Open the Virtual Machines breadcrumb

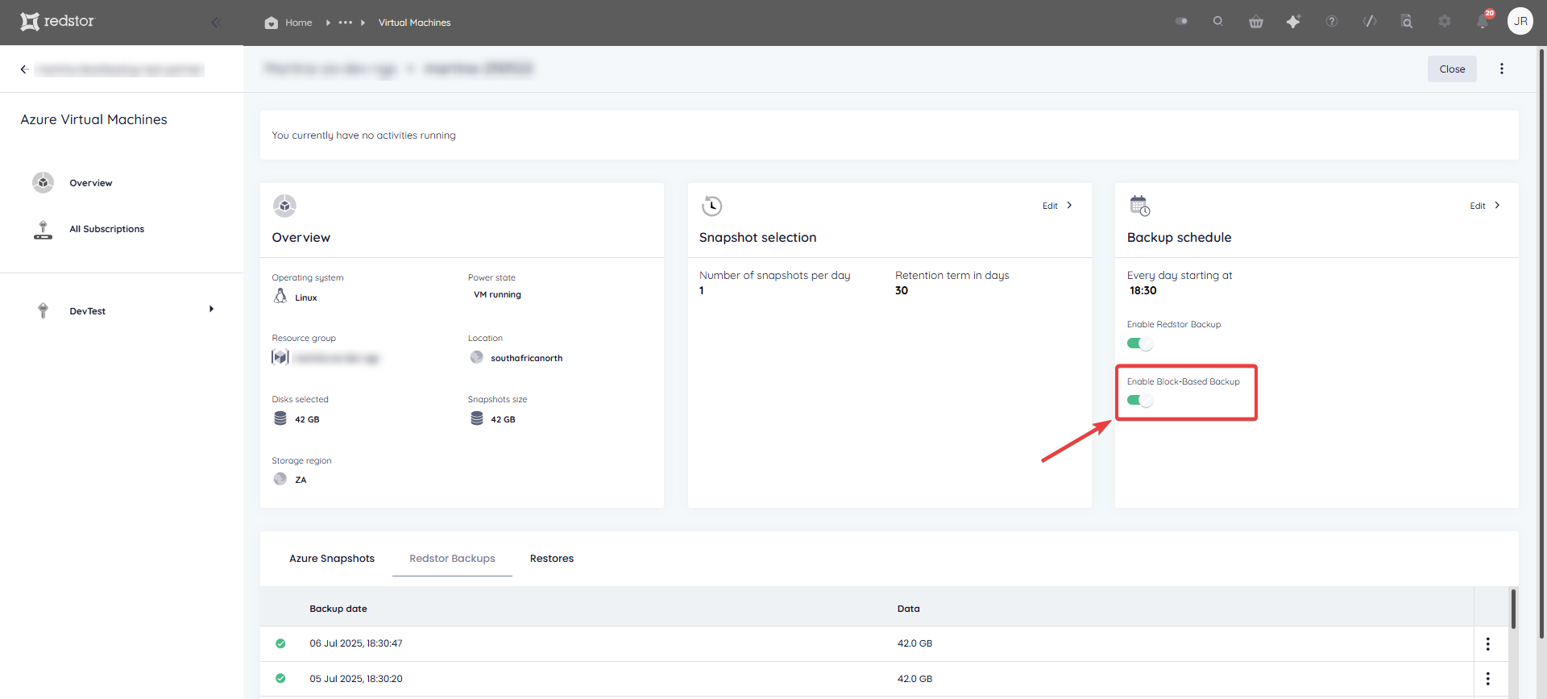point(414,23)
